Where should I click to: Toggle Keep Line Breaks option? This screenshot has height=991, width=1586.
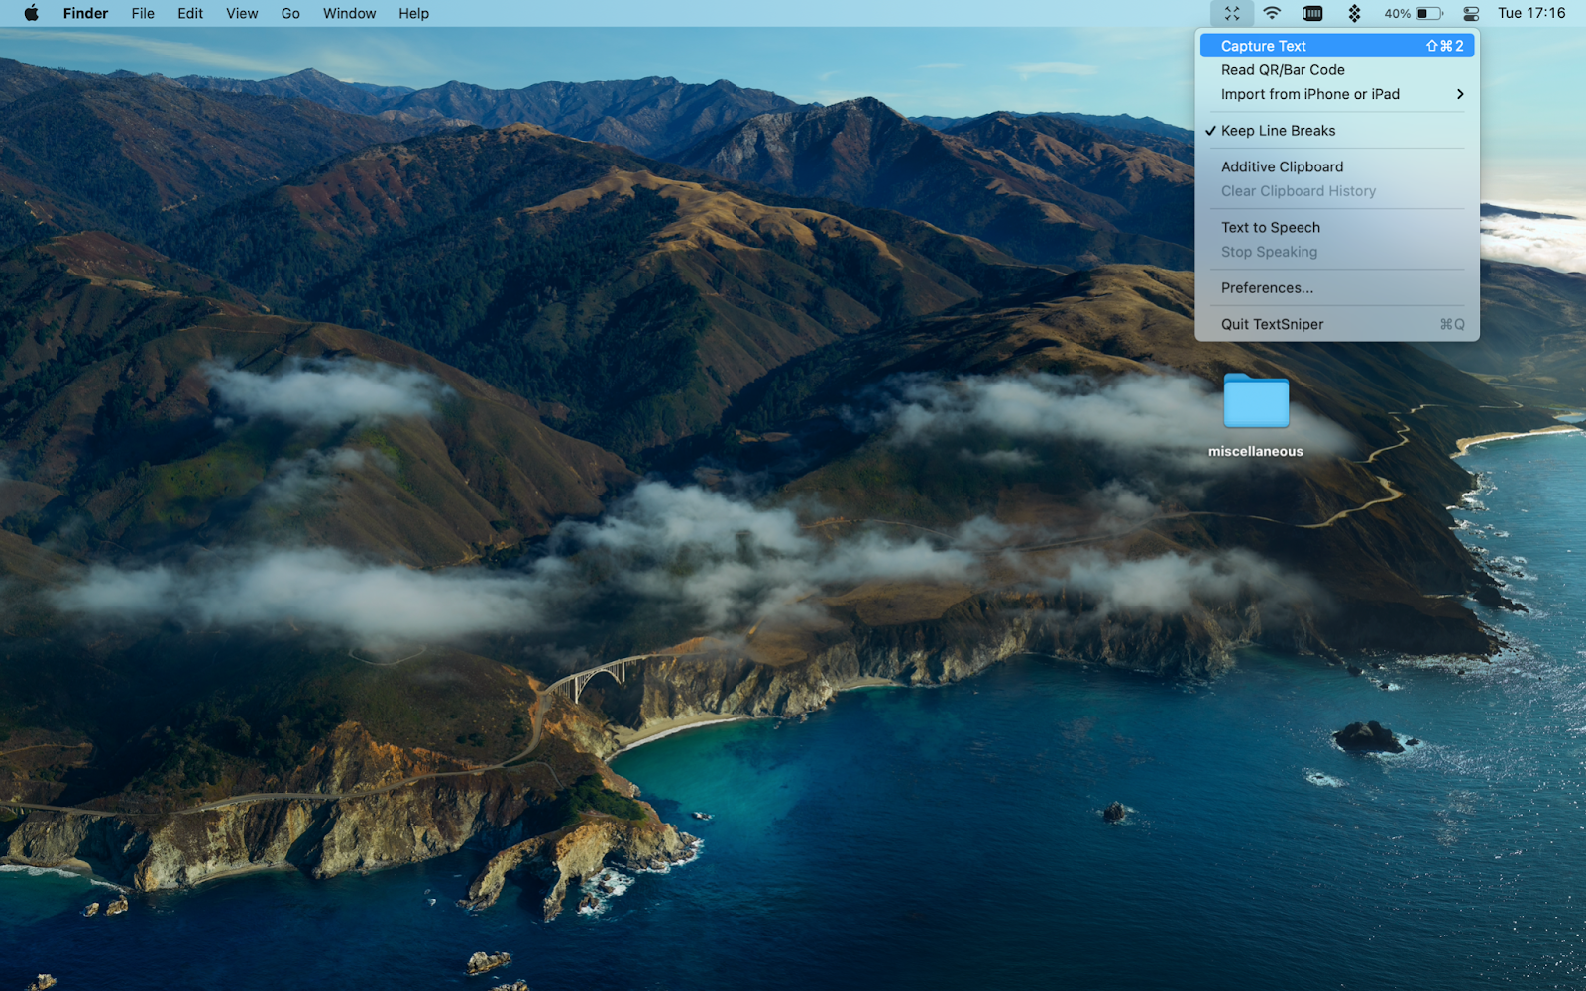(1337, 131)
